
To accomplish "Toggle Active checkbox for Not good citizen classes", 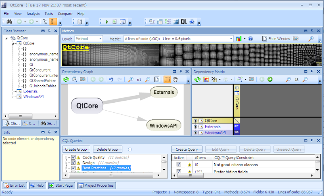I will [179, 164].
